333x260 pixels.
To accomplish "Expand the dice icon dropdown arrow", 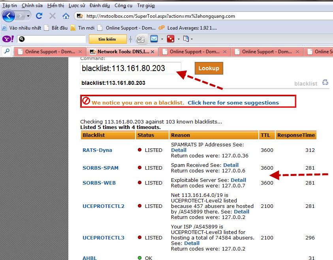I will 179,39.
